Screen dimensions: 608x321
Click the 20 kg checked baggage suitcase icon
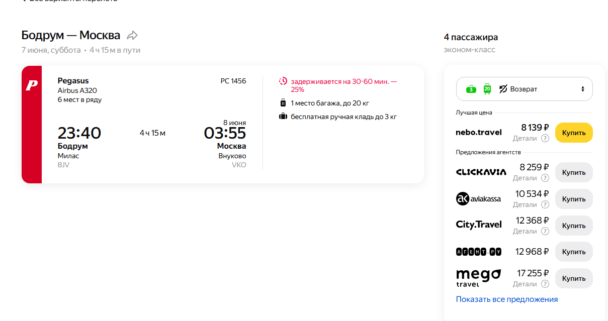tap(283, 103)
